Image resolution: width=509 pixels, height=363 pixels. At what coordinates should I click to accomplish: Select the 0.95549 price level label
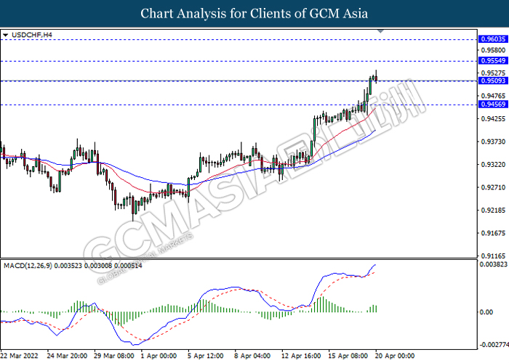pyautogui.click(x=493, y=60)
